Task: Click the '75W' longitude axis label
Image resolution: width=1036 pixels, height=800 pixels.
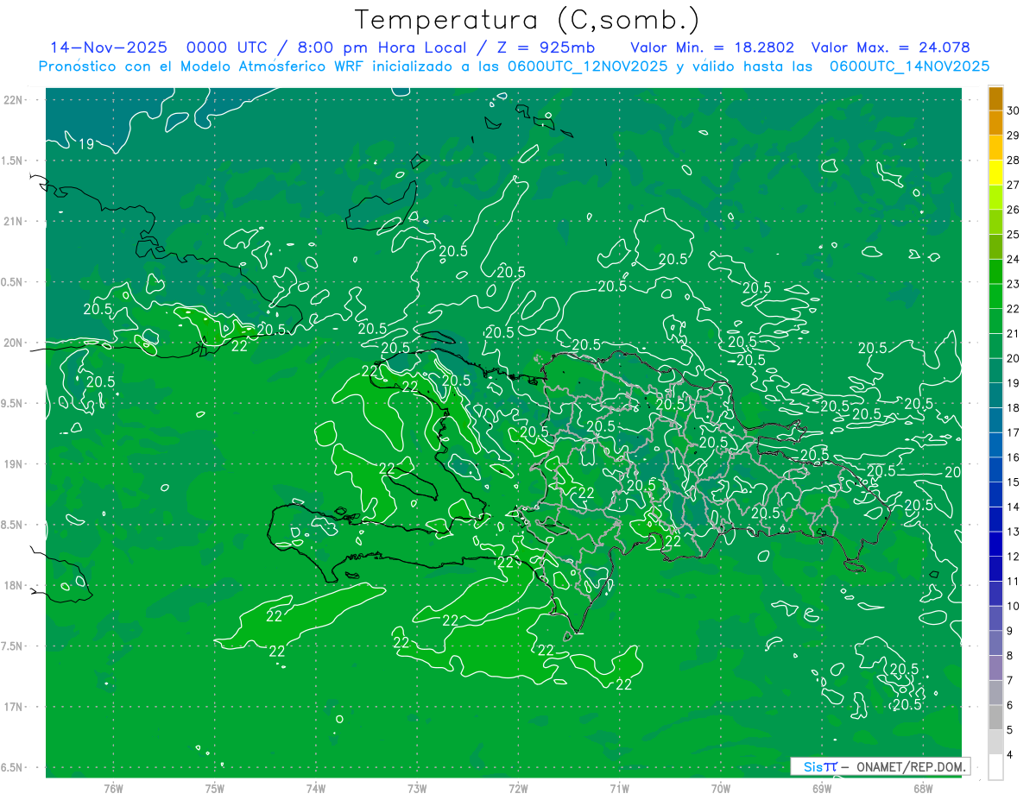Action: point(215,789)
